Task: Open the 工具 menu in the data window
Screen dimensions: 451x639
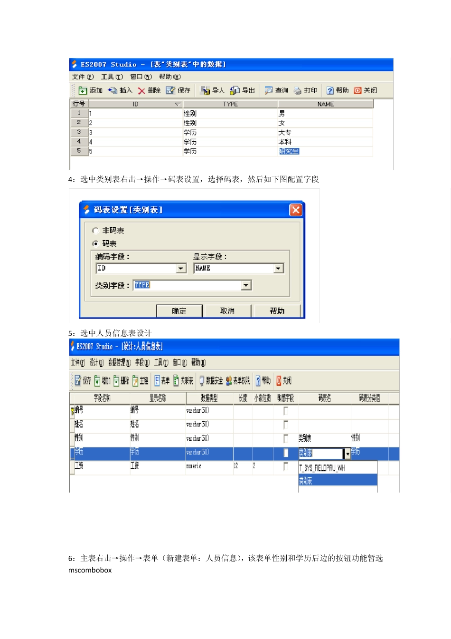Action: (112, 77)
